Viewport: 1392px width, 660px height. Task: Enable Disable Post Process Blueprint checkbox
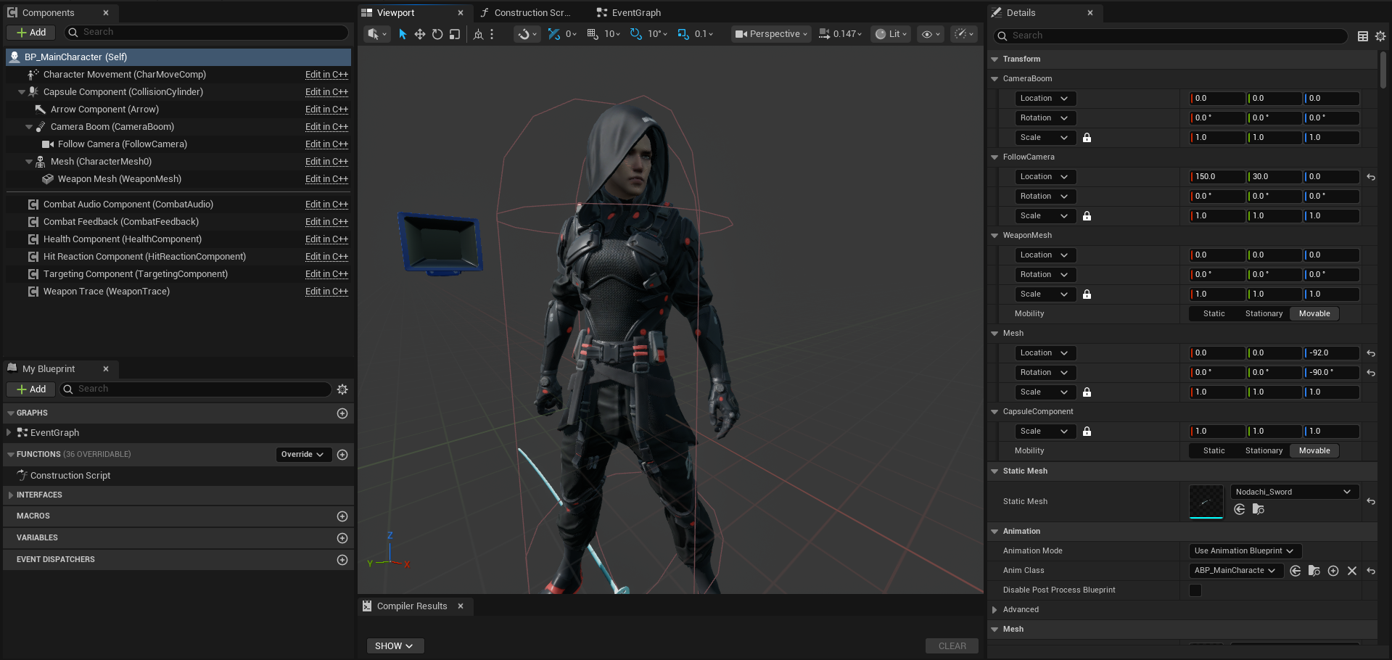coord(1195,590)
